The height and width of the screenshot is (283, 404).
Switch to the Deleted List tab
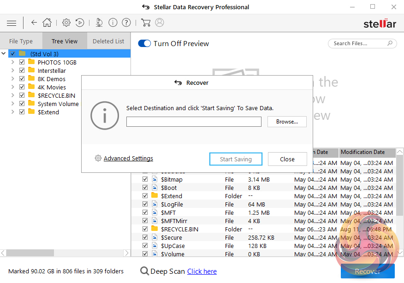point(108,41)
